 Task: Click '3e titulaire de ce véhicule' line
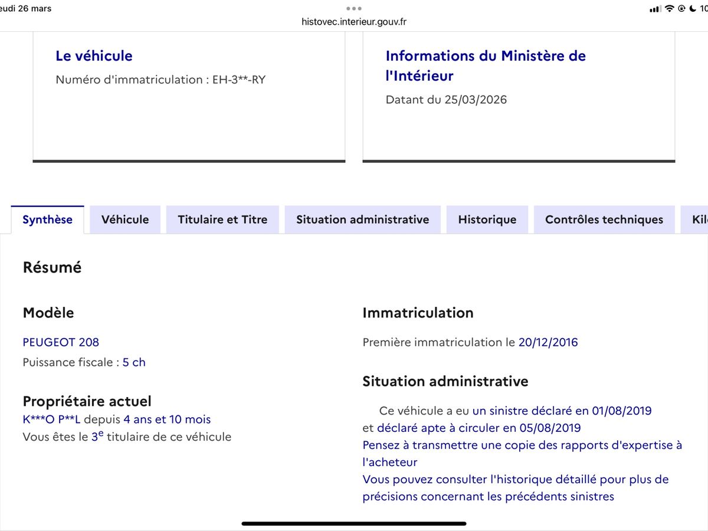(127, 437)
